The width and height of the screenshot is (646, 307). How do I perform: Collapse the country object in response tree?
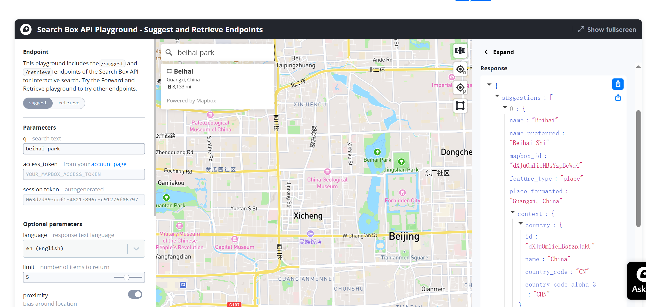(x=520, y=223)
